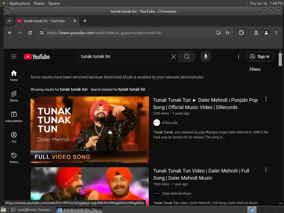Viewport: 284px width, 213px height.
Task: Open the D Records channel name
Action: pos(169,123)
